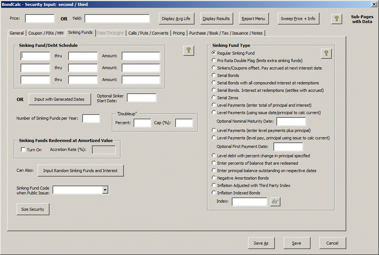379x255 pixels.
Task: Open help icon inside Sinking Fund Type panel
Action: click(326, 54)
